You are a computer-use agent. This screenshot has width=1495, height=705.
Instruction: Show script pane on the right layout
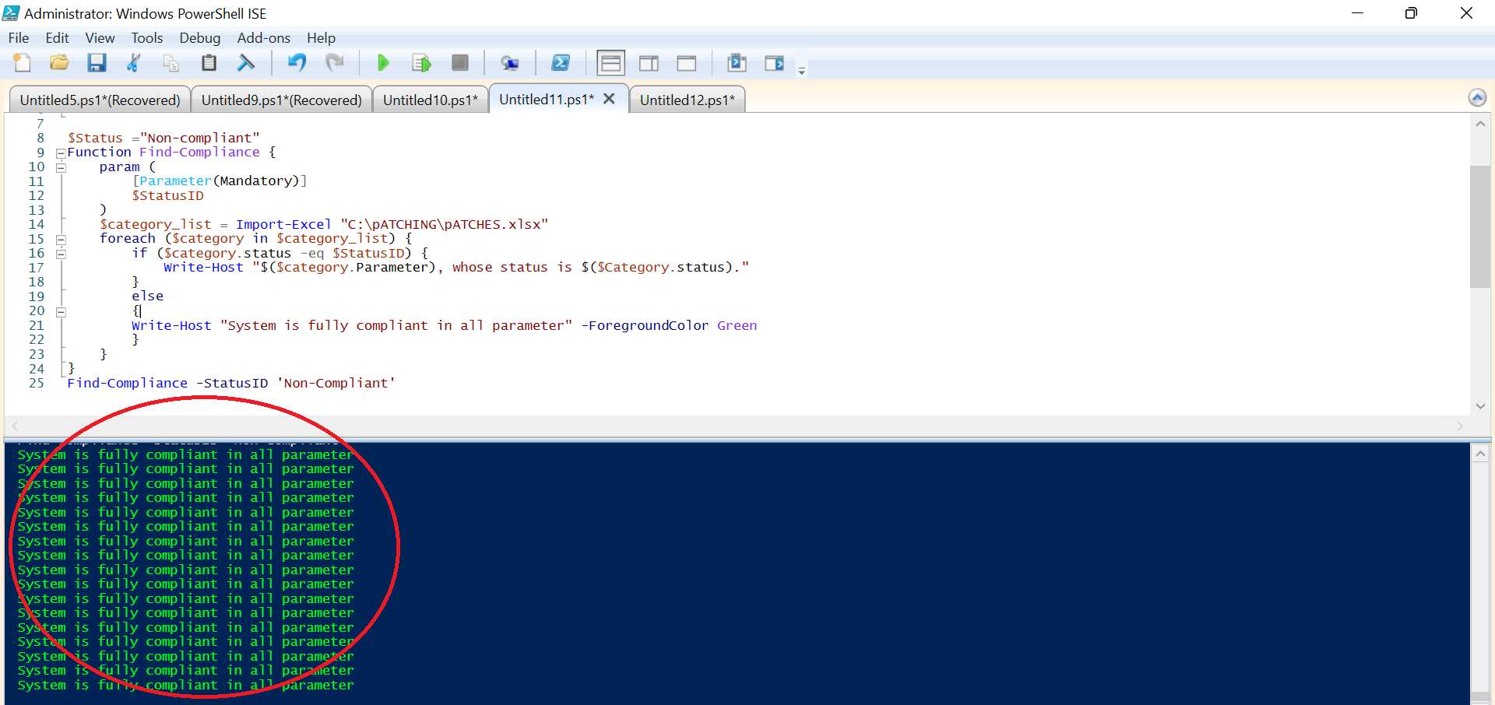[649, 63]
